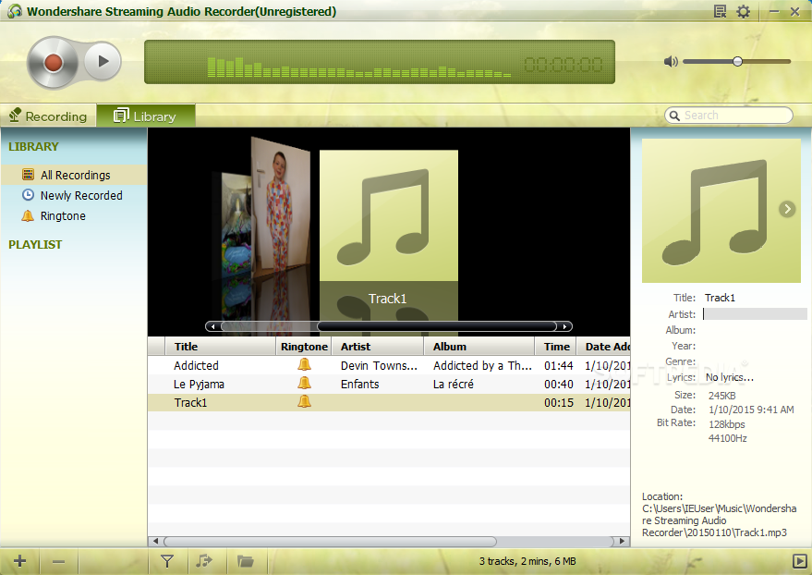Sort by the Time column header
812x575 pixels.
point(556,347)
